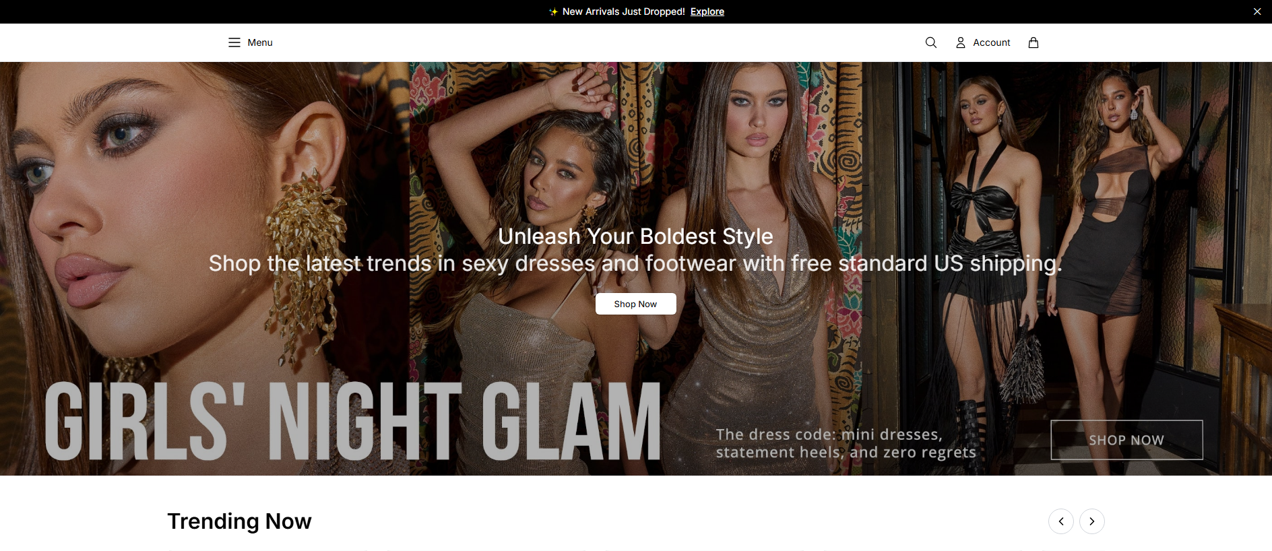This screenshot has width=1272, height=551.
Task: Click the outlined SHOP NOW banner button
Action: point(1126,440)
